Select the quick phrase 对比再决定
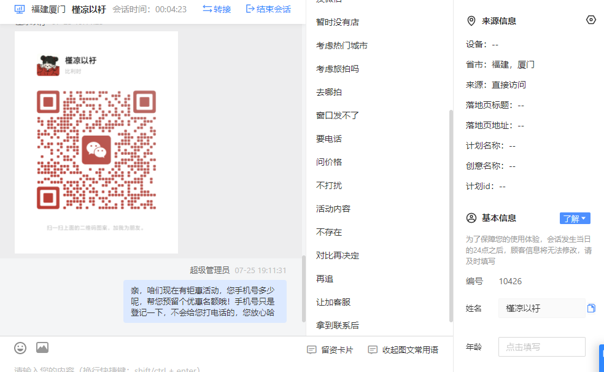The width and height of the screenshot is (604, 372). (x=338, y=255)
